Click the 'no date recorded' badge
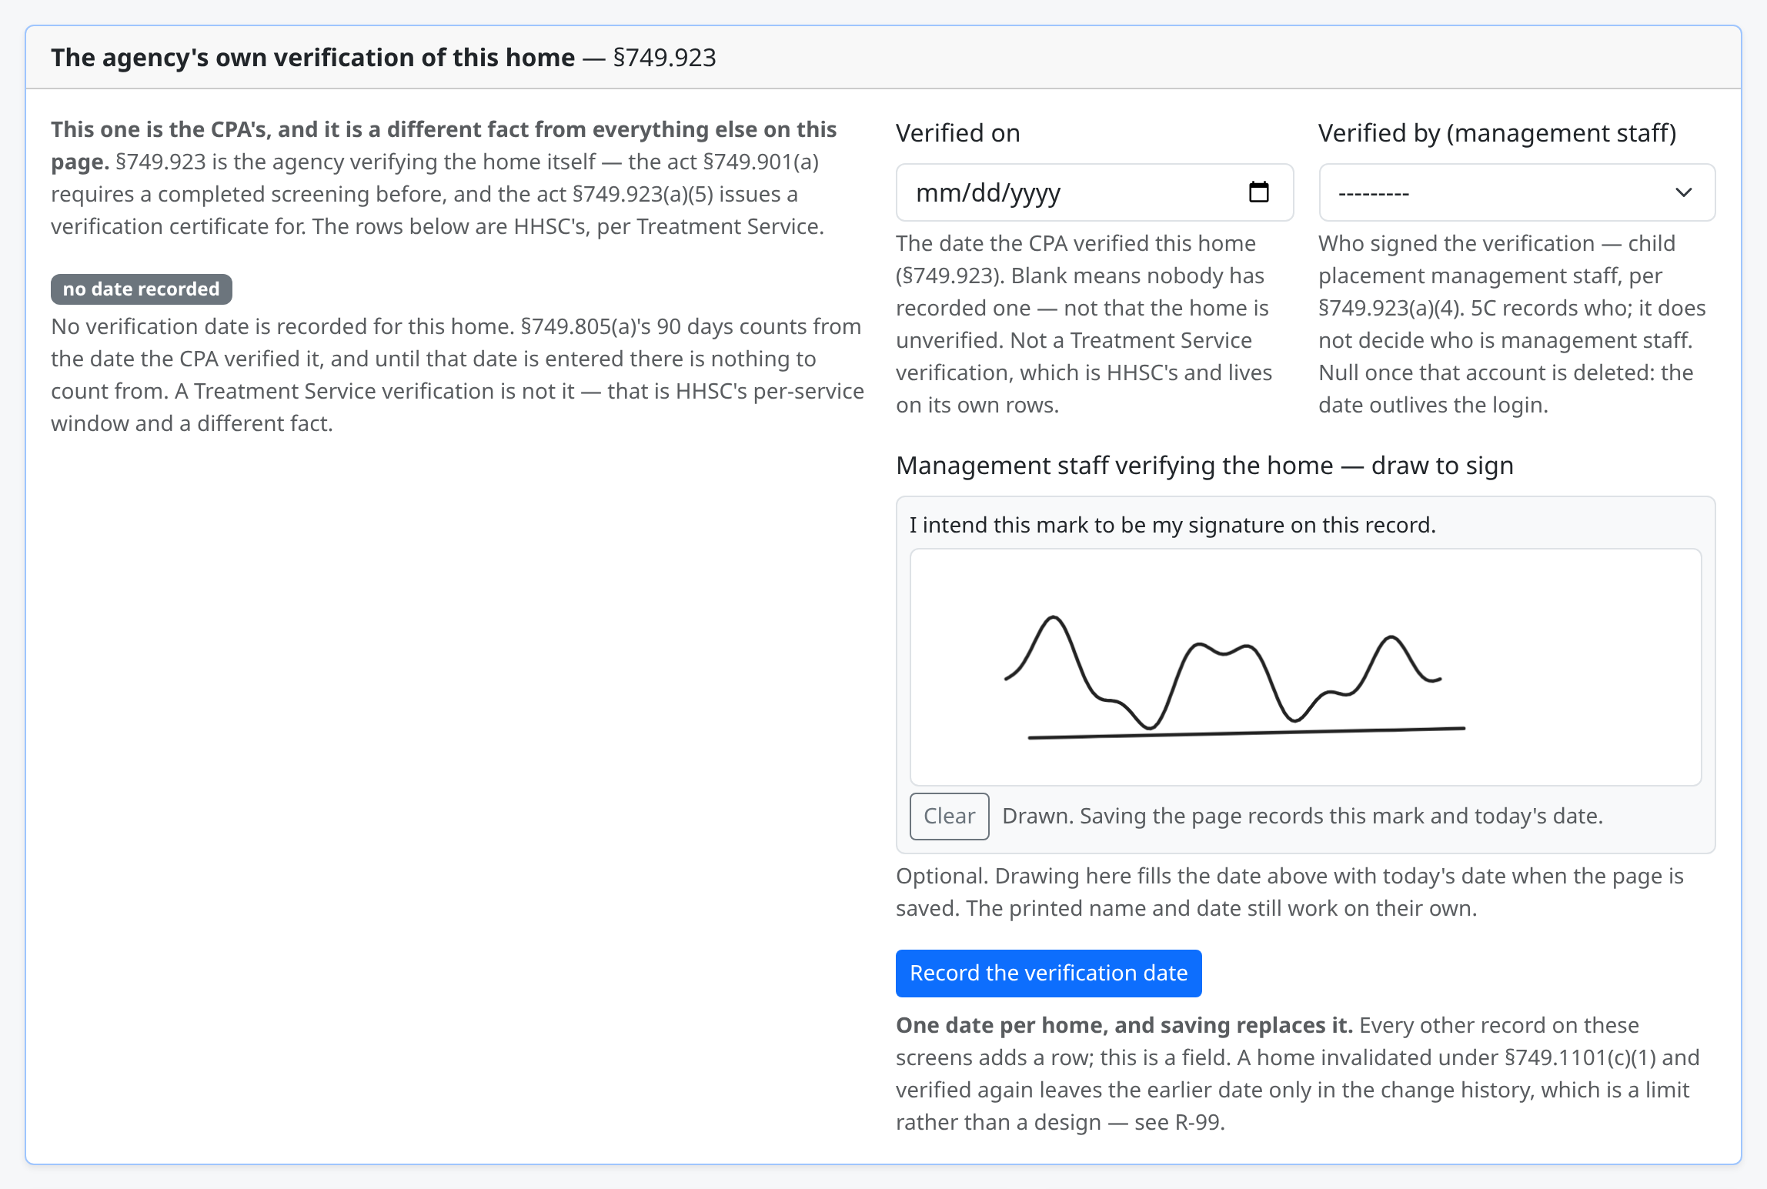The image size is (1767, 1189). (142, 289)
